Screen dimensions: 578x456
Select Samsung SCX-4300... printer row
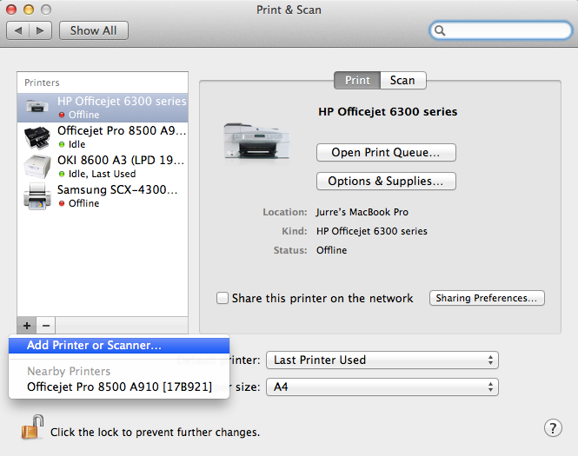point(103,196)
